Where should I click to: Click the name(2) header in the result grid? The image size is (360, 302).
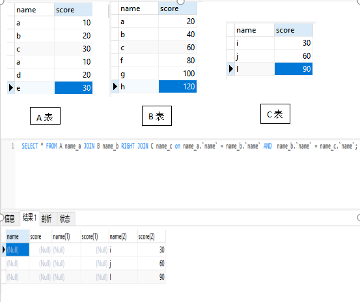coord(123,237)
